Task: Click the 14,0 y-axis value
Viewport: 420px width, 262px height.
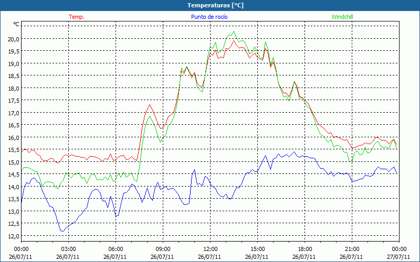Action: pyautogui.click(x=14, y=187)
